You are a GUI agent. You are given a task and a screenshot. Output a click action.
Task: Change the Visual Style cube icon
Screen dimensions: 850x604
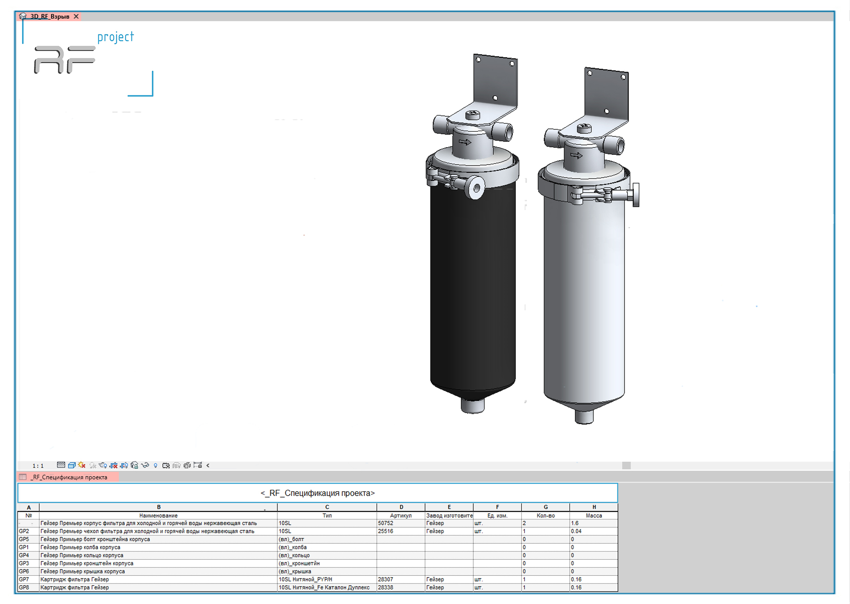(72, 465)
